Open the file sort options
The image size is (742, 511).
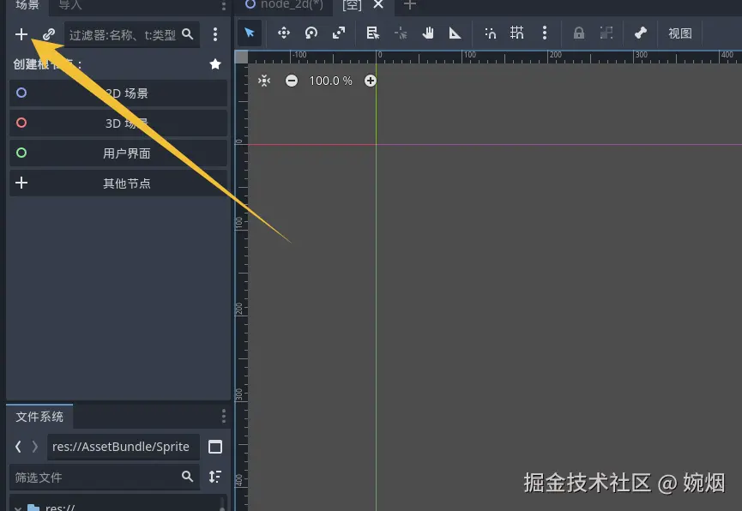point(215,477)
